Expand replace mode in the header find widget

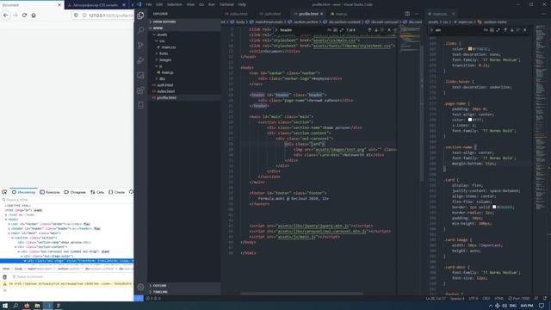[x=276, y=30]
